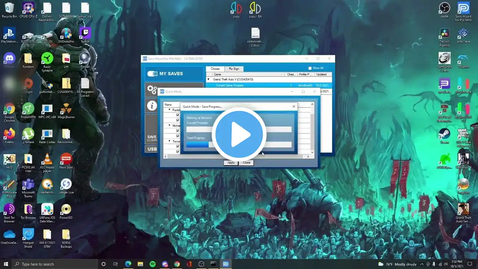Select Save Wizard for PS4 MAX desktop shortcut
This screenshot has height=269, width=478.
(463, 12)
